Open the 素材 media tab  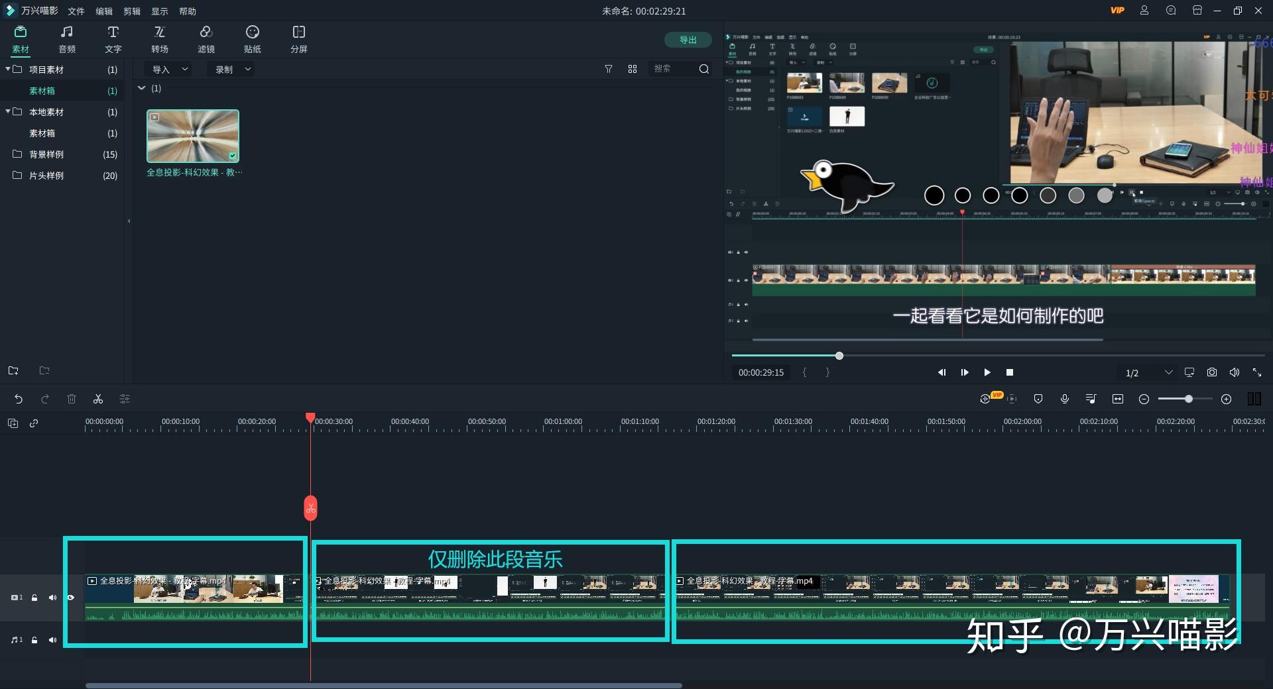(x=21, y=40)
